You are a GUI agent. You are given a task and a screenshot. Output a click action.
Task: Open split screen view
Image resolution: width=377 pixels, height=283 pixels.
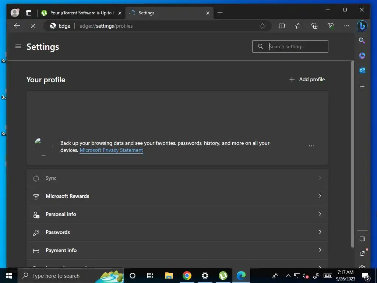click(282, 26)
